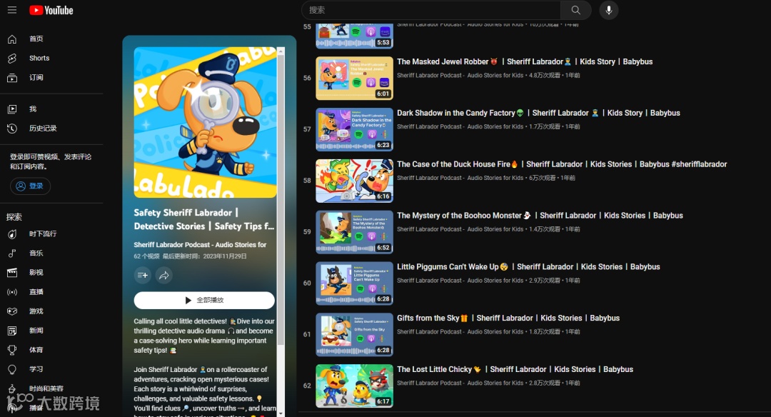Open The Masked Jewel Robber video title
This screenshot has width=771, height=417.
525,61
